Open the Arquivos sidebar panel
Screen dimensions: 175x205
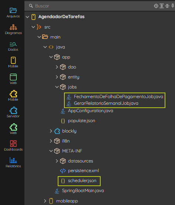13,13
